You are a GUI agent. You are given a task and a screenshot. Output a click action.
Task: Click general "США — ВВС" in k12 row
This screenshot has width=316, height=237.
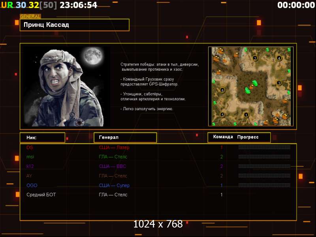click(x=113, y=166)
